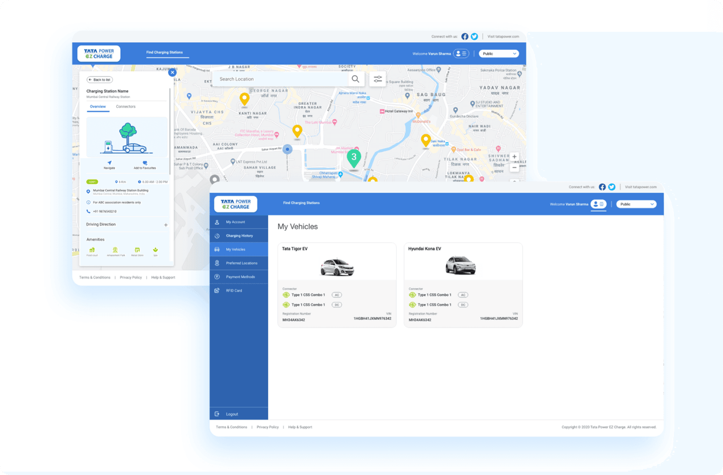
Task: Open the Public dropdown in front window
Action: click(636, 204)
